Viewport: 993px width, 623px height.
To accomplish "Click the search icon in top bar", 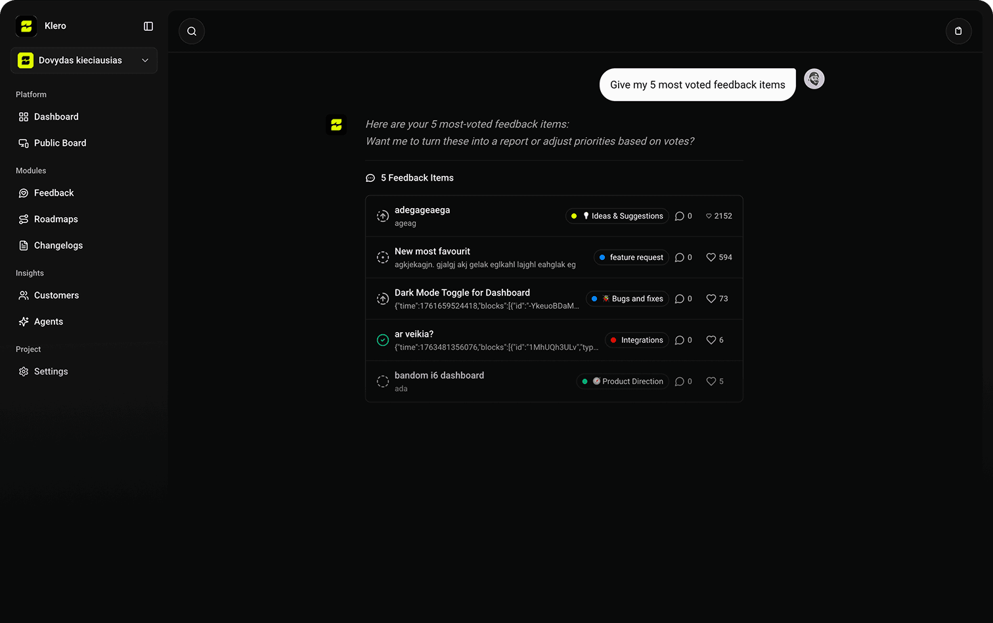I will tap(192, 32).
